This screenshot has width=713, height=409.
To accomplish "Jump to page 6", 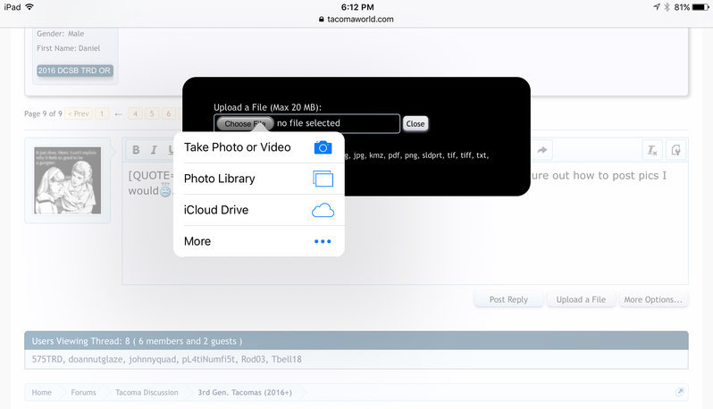I will coord(168,113).
